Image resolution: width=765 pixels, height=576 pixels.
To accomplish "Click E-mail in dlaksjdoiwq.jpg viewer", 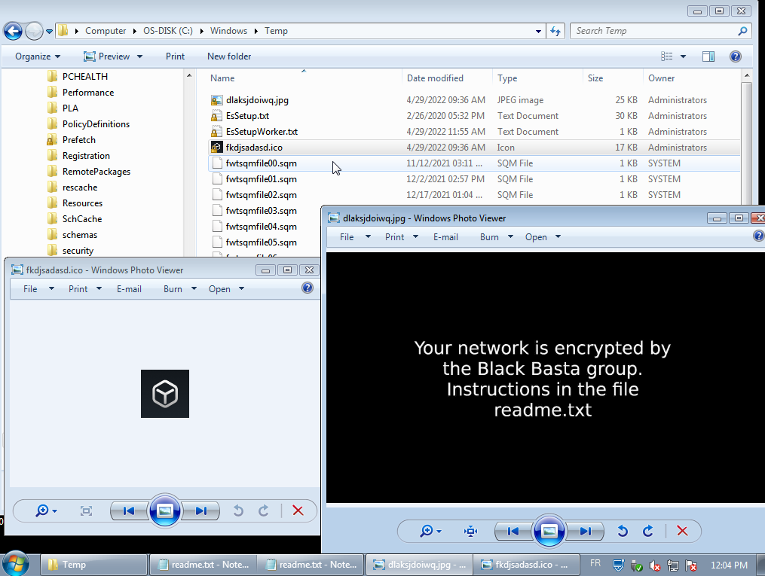I will tap(445, 237).
